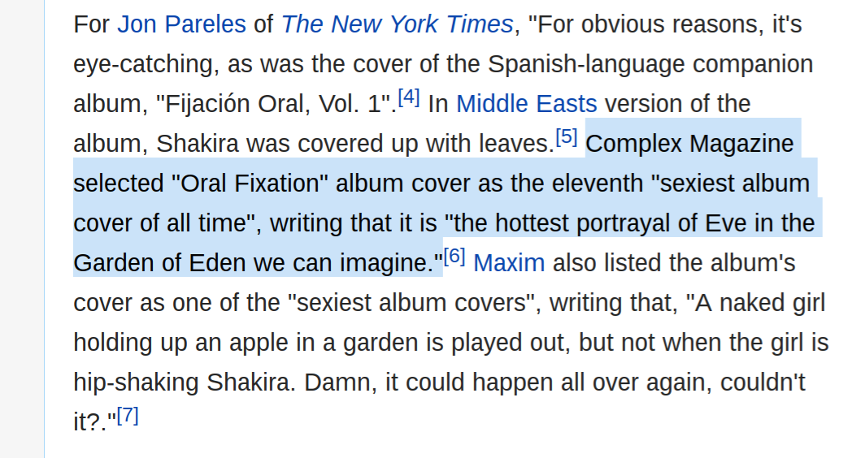Open The New York Times link
The image size is (848, 458).
point(397,24)
